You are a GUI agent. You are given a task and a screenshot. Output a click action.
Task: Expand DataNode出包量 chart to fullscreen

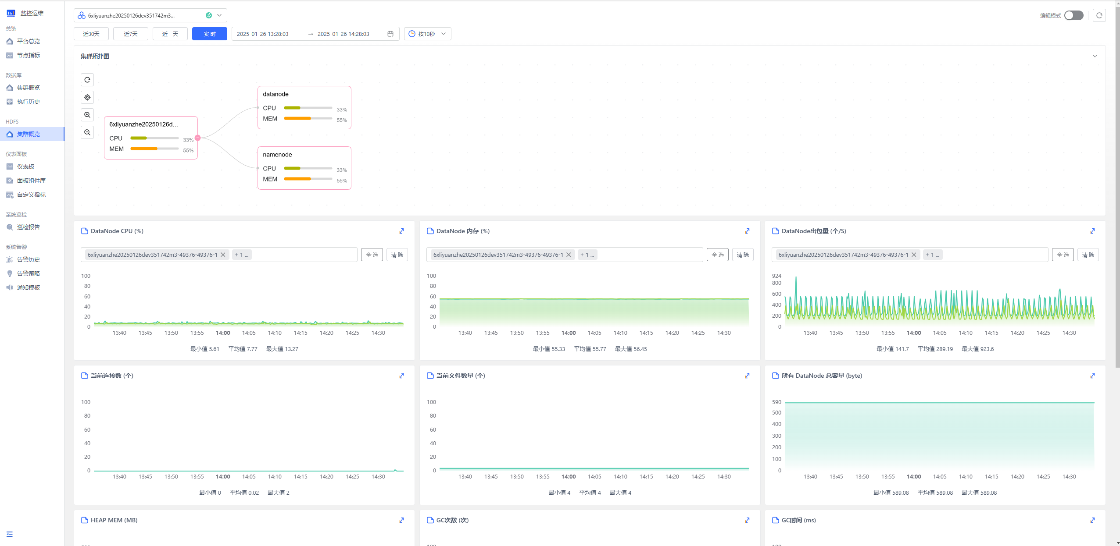(x=1092, y=231)
